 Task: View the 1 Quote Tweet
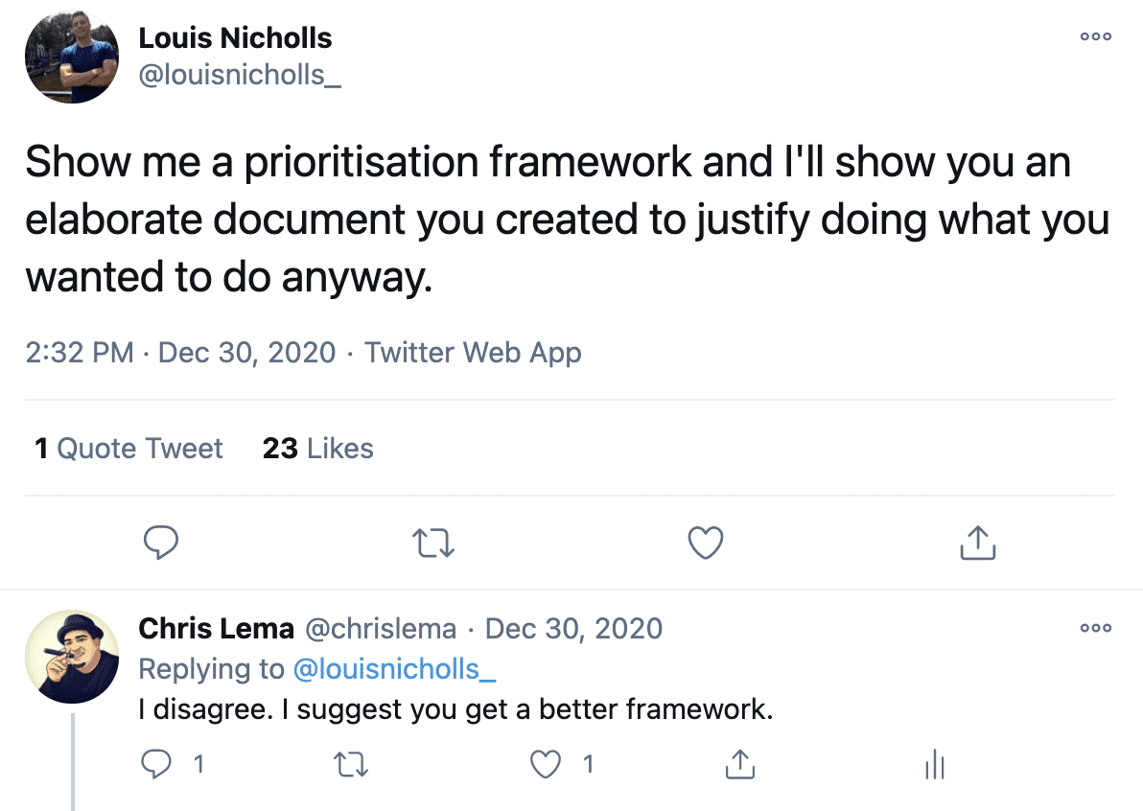tap(128, 448)
